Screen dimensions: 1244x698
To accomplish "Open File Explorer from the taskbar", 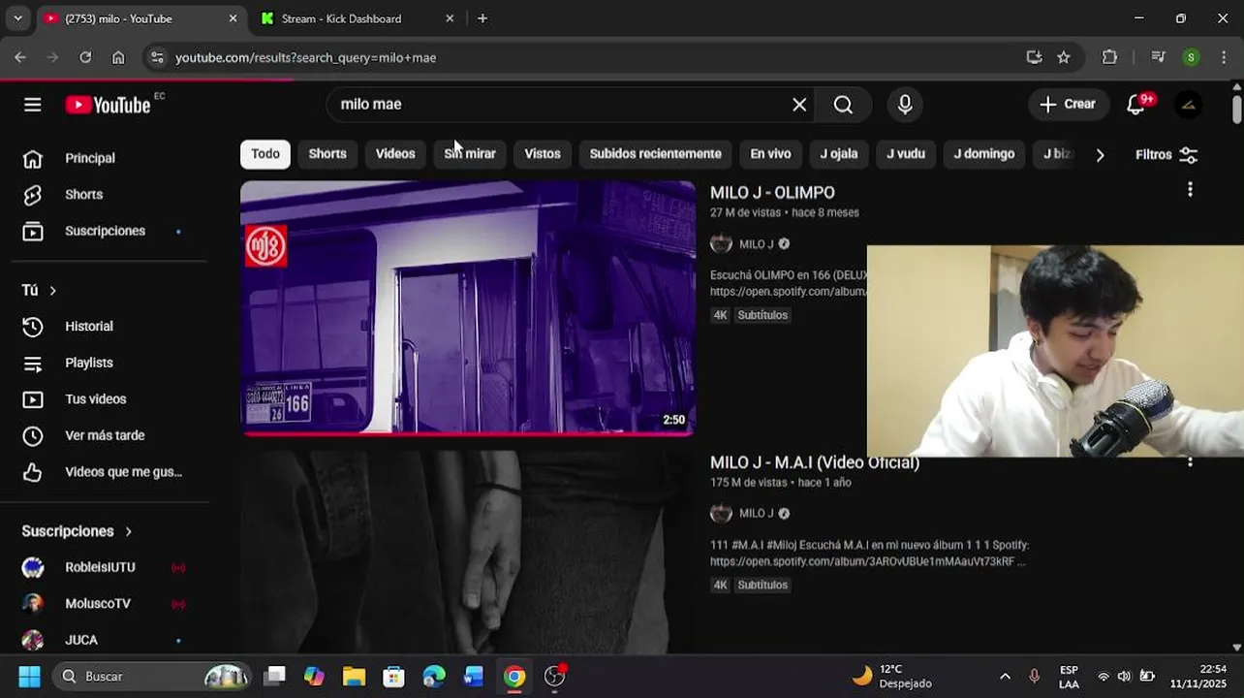I will pyautogui.click(x=354, y=676).
